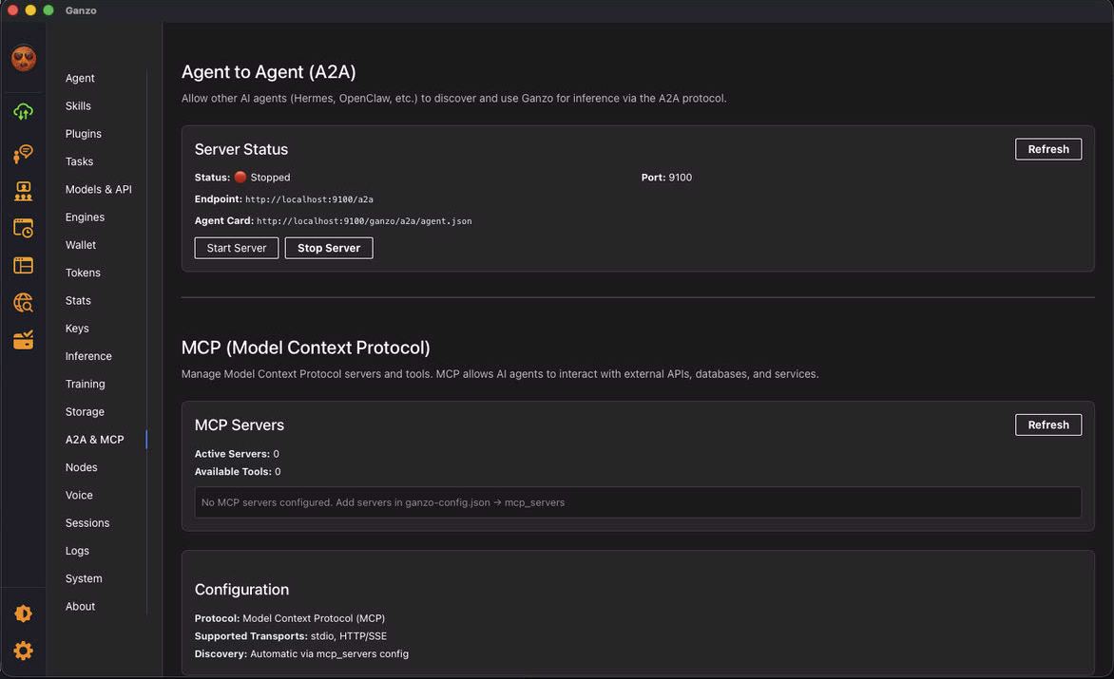Open the About section
1114x679 pixels.
pyautogui.click(x=80, y=606)
